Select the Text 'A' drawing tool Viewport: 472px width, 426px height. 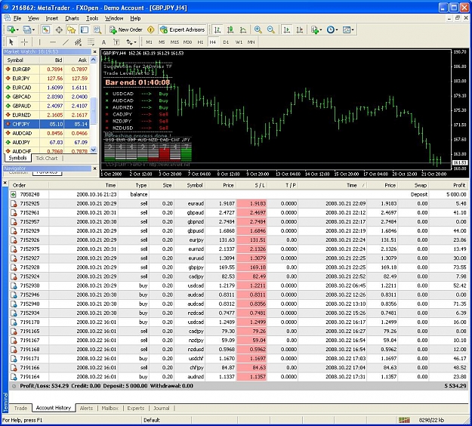[x=103, y=42]
